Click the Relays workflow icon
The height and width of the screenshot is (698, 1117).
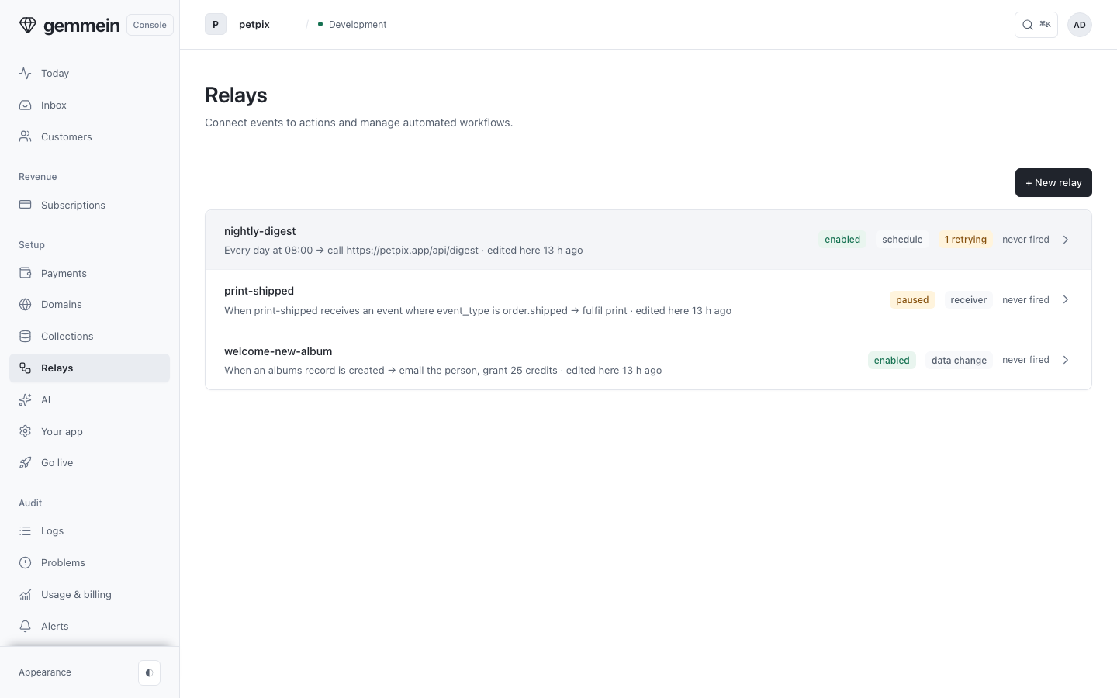(26, 368)
